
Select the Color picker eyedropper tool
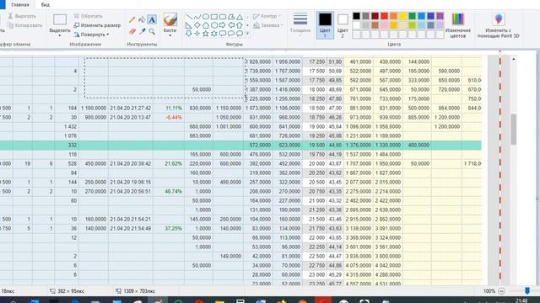tap(142, 32)
